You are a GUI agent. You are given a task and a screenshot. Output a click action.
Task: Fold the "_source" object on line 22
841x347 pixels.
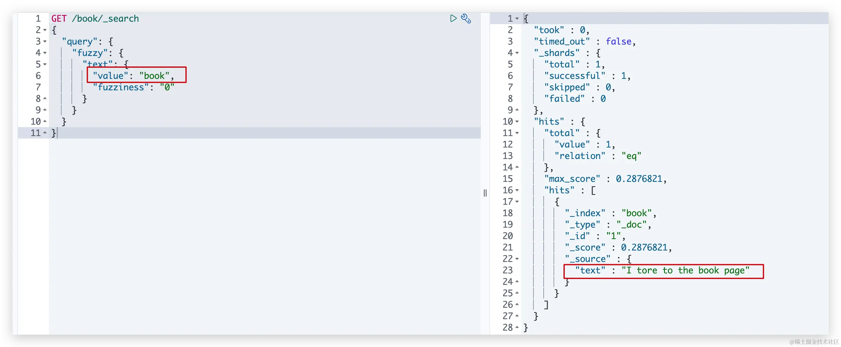click(x=517, y=259)
